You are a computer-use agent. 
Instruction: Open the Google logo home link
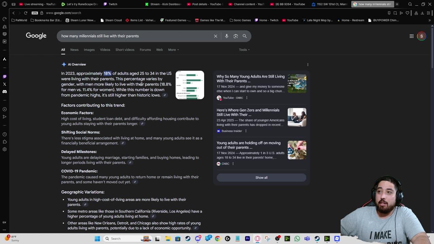36,36
